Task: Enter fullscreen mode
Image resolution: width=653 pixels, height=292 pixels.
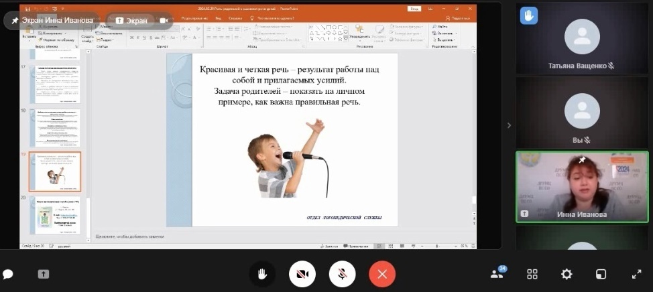Action: [636, 274]
